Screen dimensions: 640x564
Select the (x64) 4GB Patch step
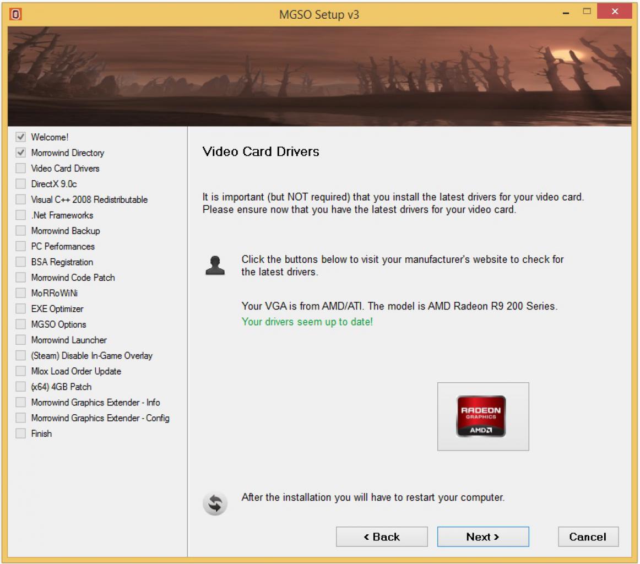click(x=61, y=387)
